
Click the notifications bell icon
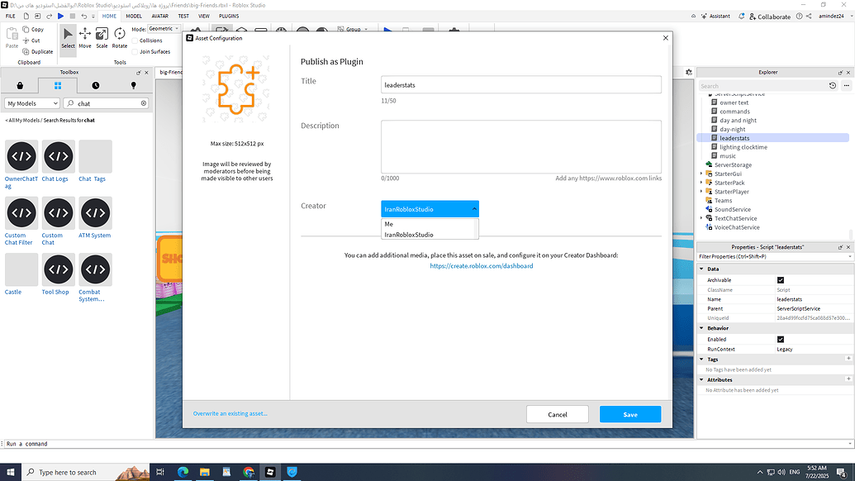tap(741, 17)
